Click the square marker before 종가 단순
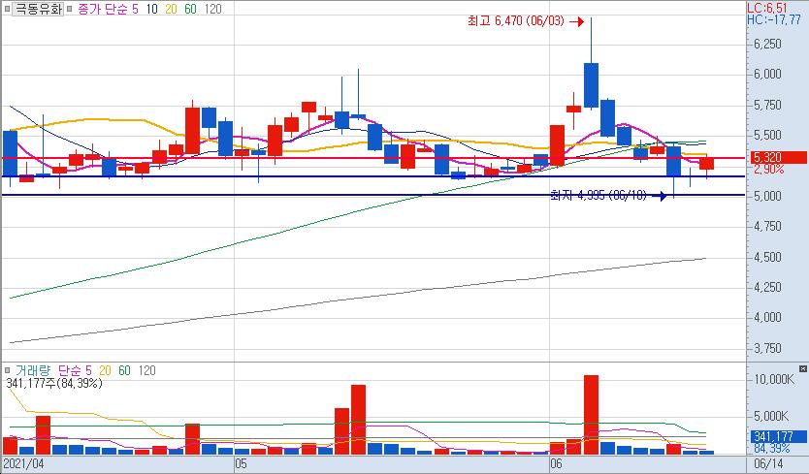 70,9
